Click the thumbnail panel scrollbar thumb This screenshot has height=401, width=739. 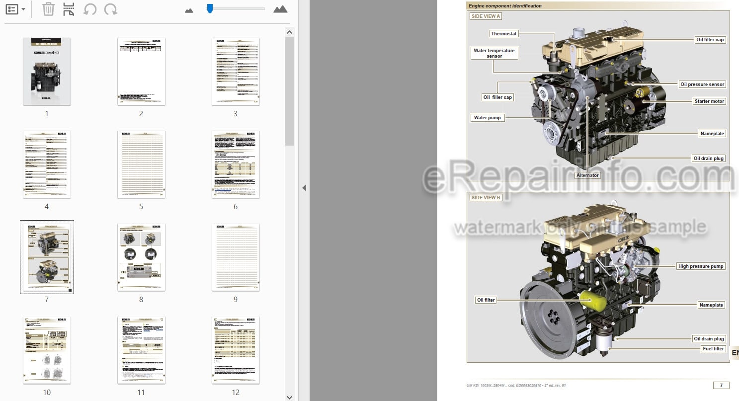(x=290, y=91)
